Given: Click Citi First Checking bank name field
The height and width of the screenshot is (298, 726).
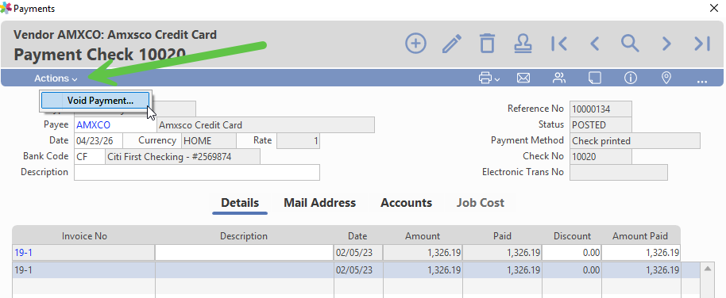Looking at the screenshot, I should click(x=183, y=157).
